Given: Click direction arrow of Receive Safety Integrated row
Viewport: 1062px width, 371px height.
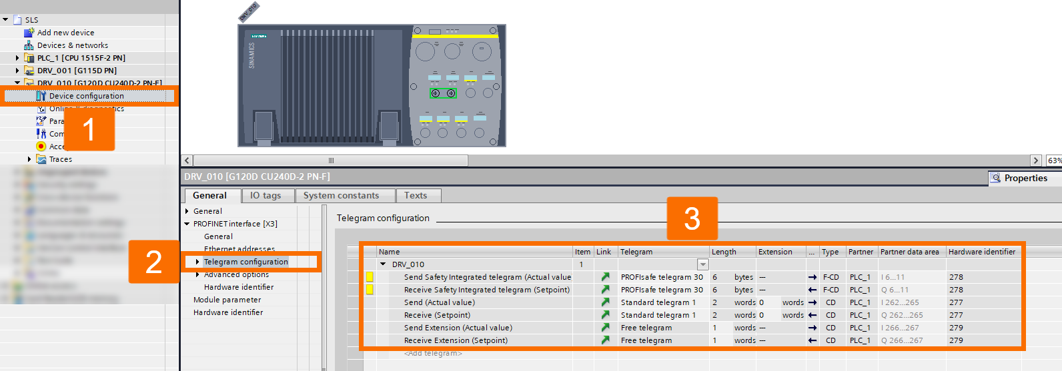Looking at the screenshot, I should tap(813, 290).
